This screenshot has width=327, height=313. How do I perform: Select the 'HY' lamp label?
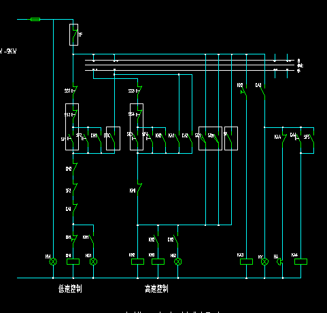[260, 257]
